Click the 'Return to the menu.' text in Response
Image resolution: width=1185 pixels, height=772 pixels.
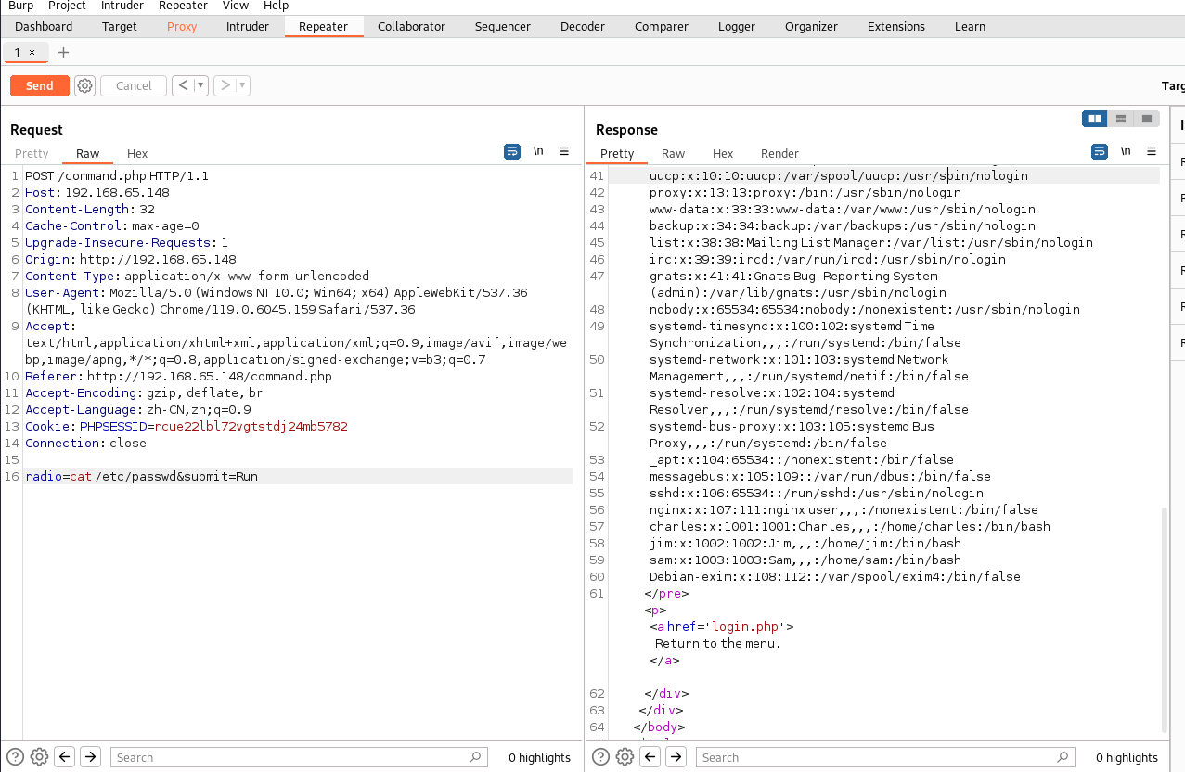(718, 643)
